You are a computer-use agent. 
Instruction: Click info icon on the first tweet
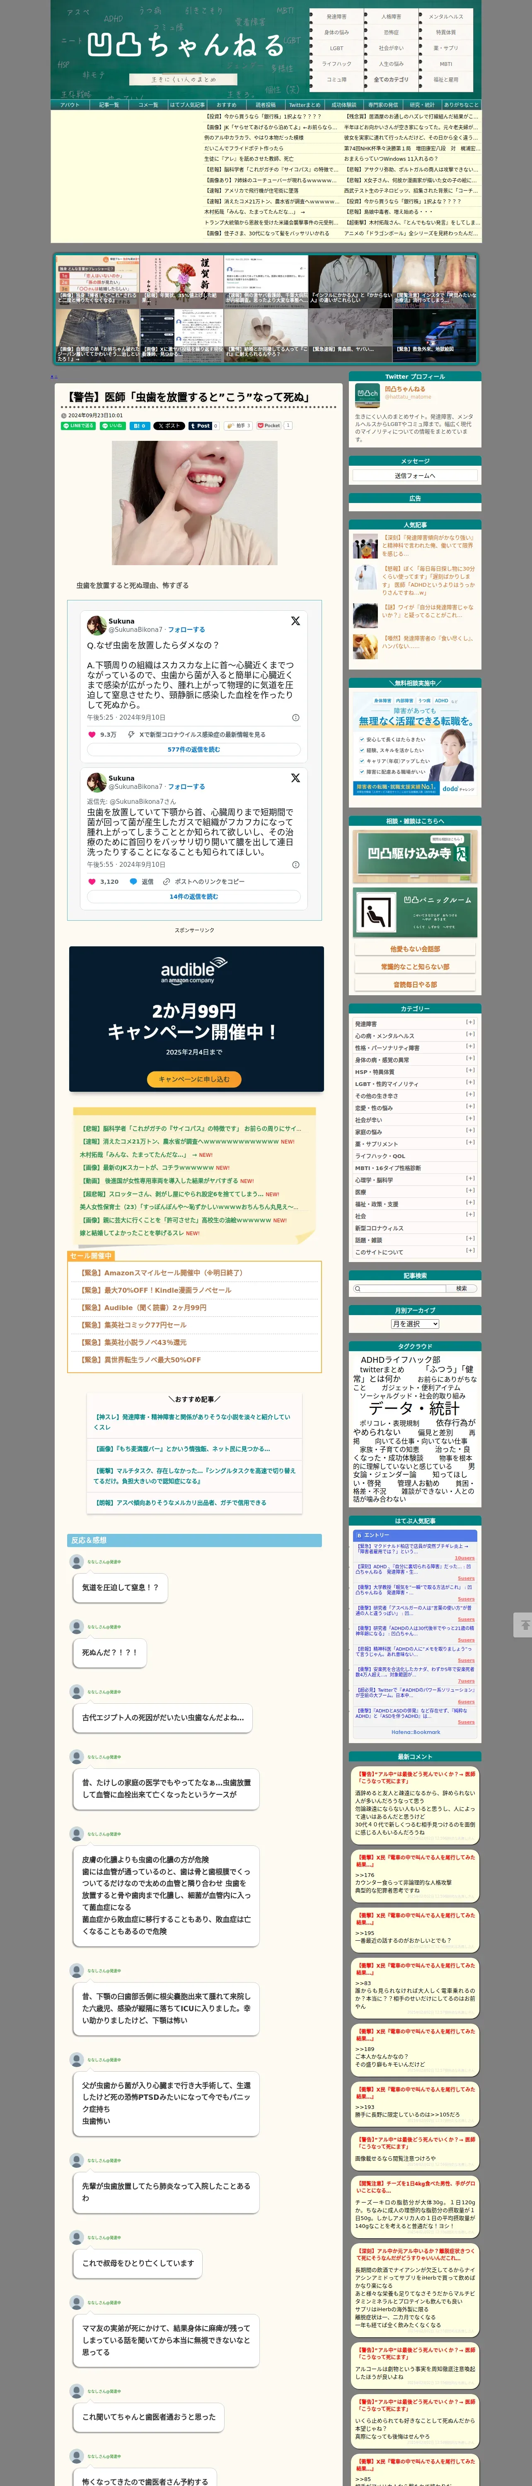coord(295,717)
